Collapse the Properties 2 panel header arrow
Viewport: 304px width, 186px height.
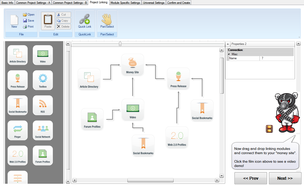coord(228,44)
